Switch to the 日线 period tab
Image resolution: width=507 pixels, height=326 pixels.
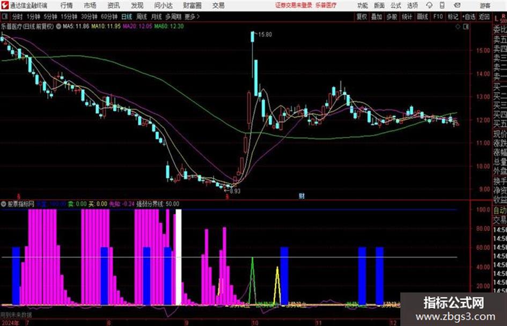[x=127, y=17]
